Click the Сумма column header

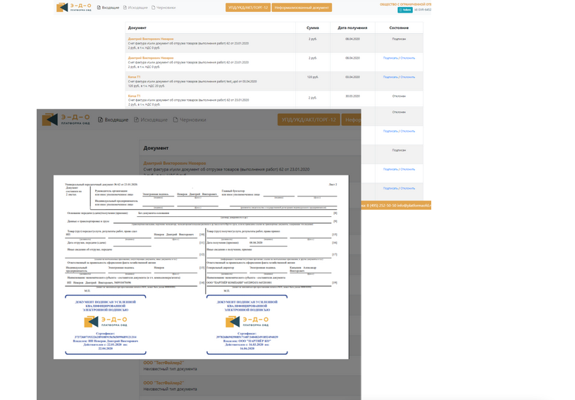pos(312,27)
